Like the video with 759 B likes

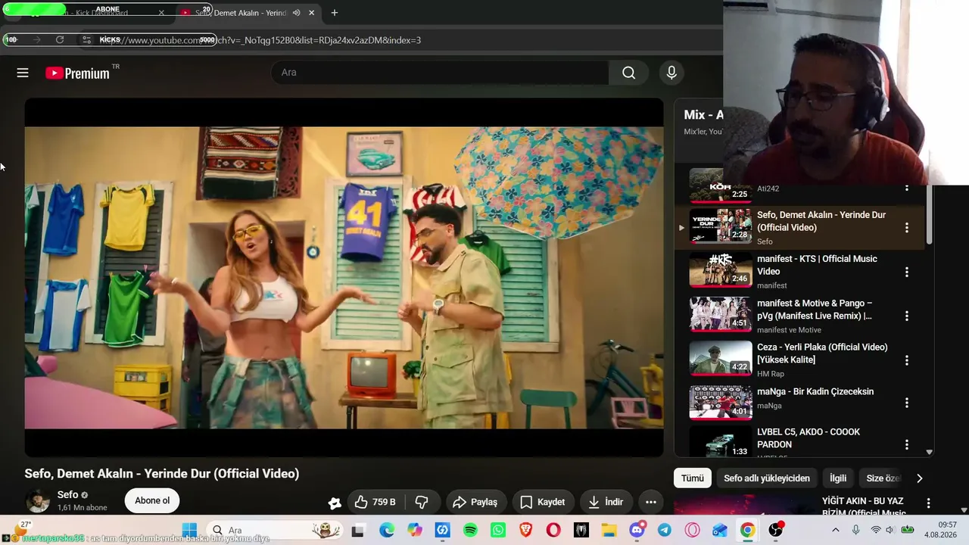pyautogui.click(x=376, y=502)
